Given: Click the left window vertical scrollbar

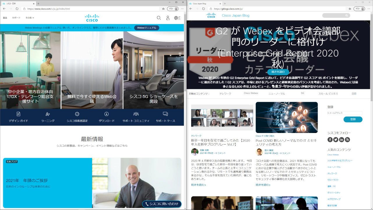Looking at the screenshot, I should click(185, 58).
